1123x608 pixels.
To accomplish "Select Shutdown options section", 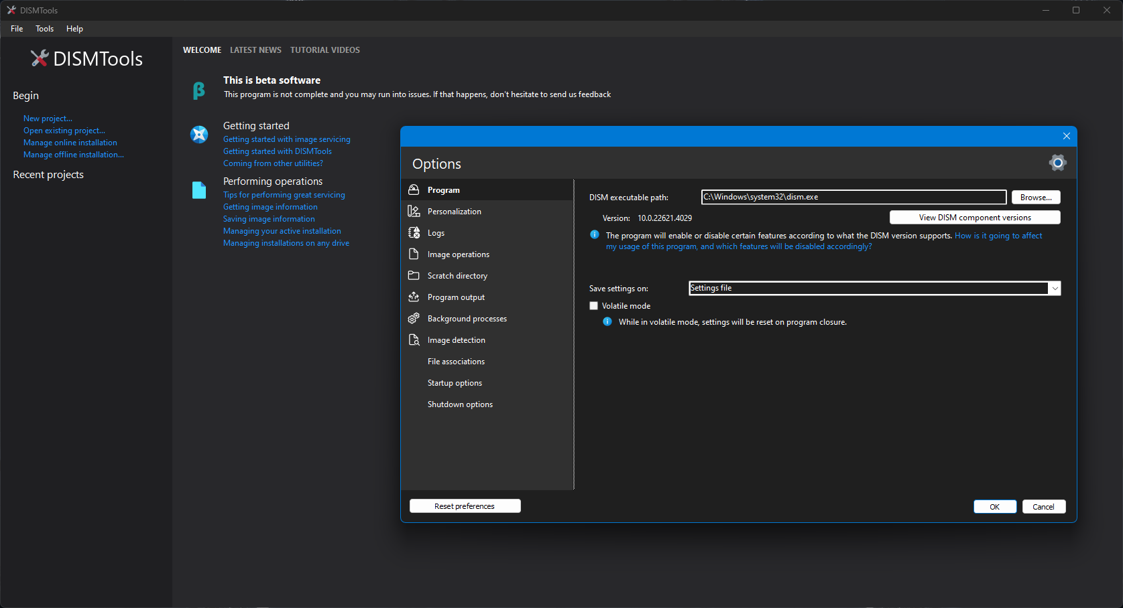I will [x=487, y=404].
